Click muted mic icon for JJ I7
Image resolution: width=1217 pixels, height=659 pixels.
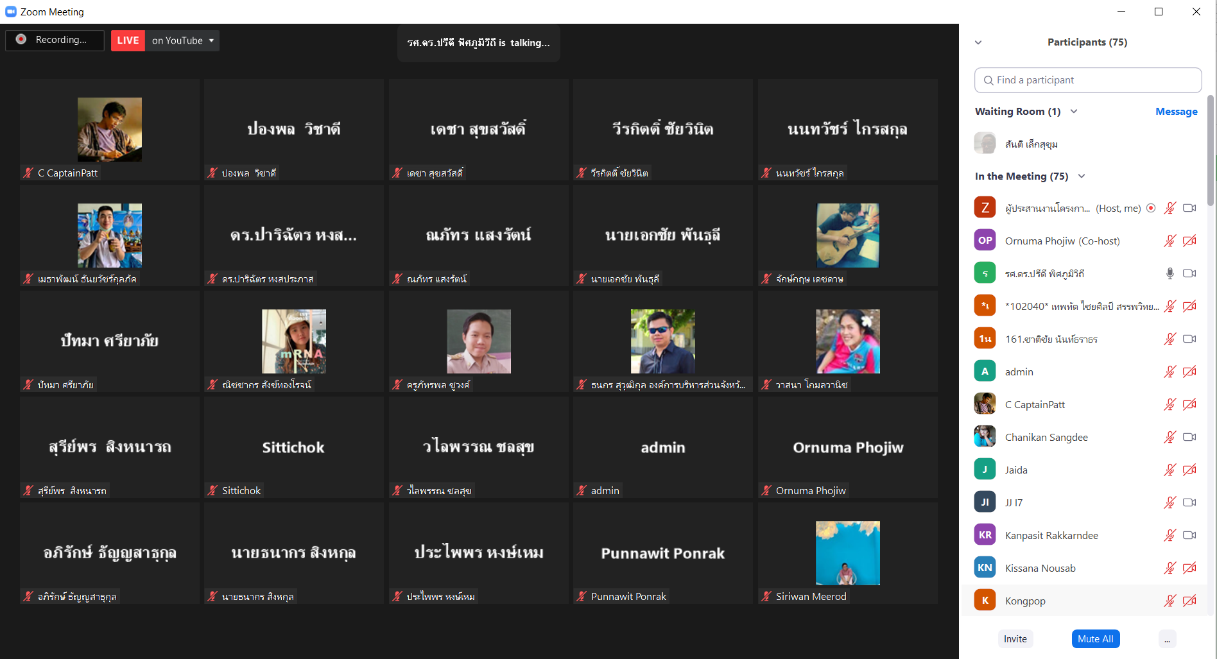coord(1170,502)
